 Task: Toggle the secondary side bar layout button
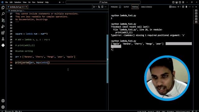pos(180,2)
